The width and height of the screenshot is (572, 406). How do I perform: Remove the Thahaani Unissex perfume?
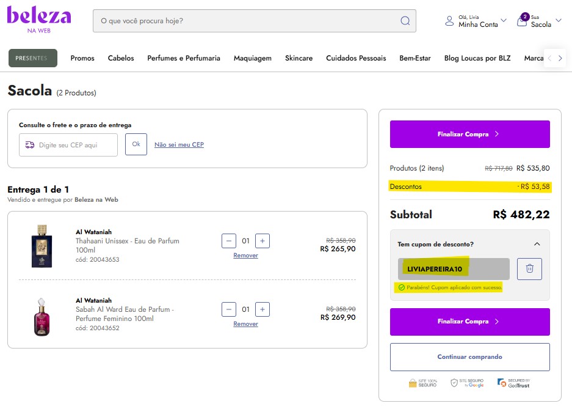coord(245,256)
